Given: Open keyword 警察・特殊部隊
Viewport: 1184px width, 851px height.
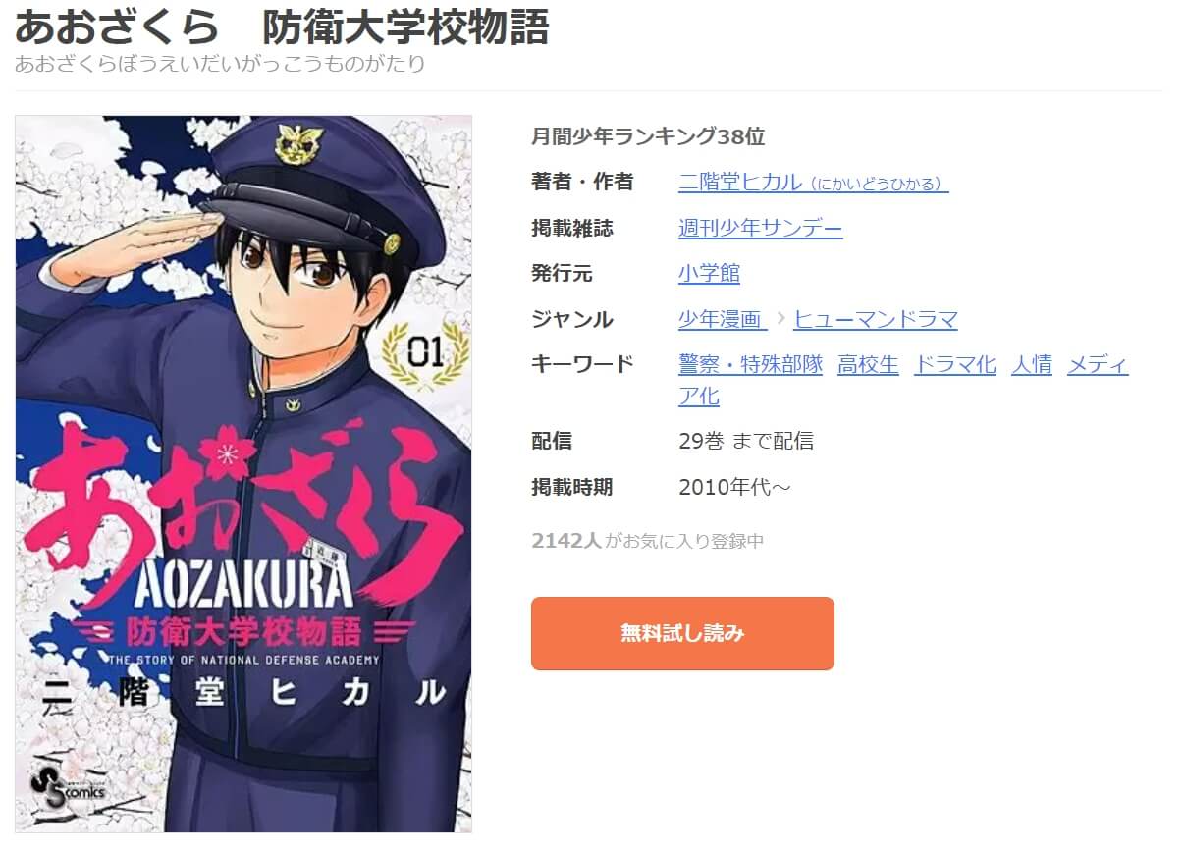Looking at the screenshot, I should click(x=750, y=365).
